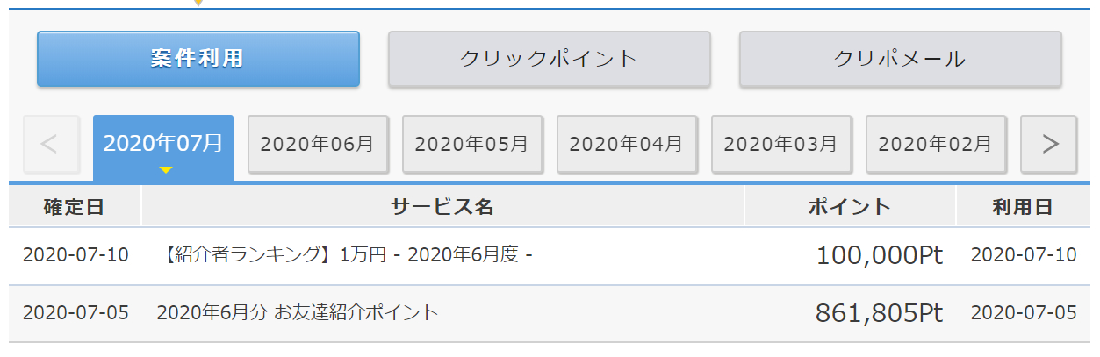Viewport: 1100px width, 357px height.
Task: View the 2020年03月 month
Action: click(x=781, y=144)
